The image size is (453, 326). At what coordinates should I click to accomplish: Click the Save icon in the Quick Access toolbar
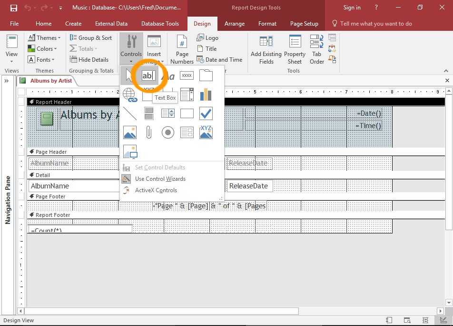pos(14,8)
